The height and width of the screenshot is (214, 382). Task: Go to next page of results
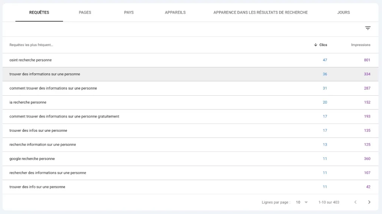[369, 202]
